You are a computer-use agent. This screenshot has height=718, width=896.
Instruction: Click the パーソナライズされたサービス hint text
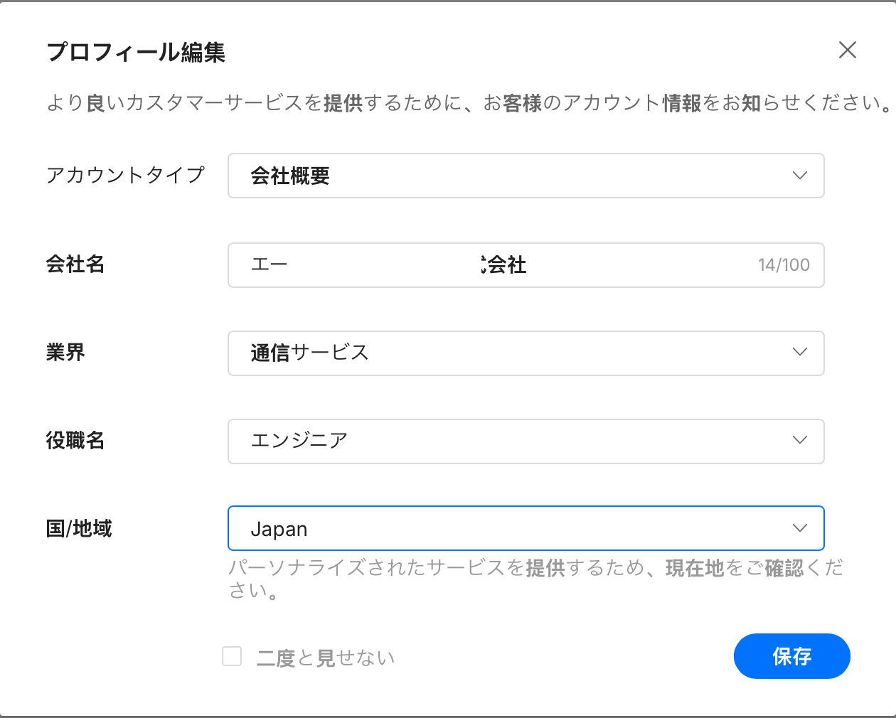[535, 579]
